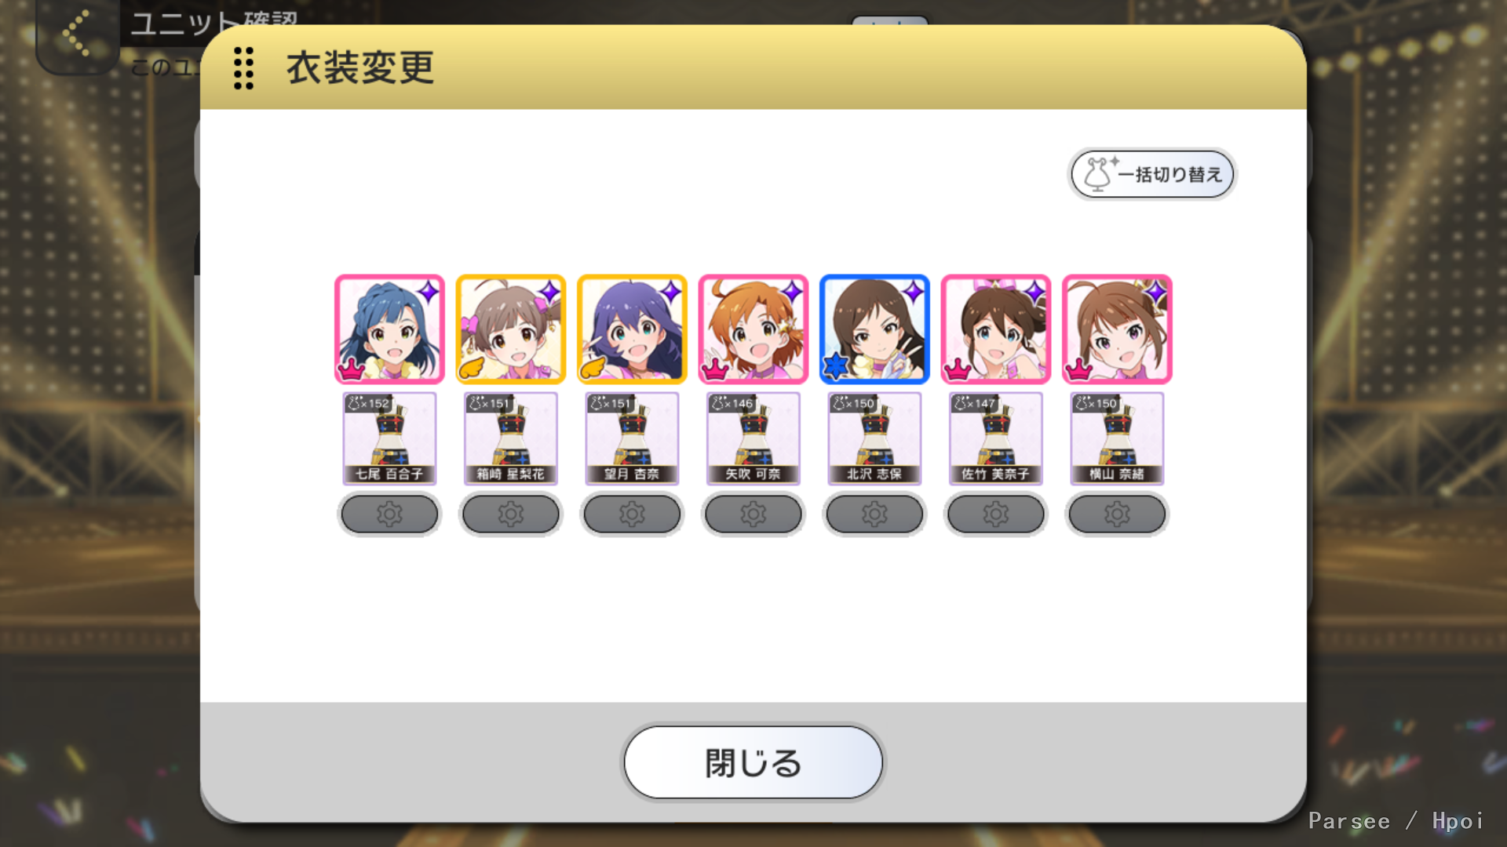The width and height of the screenshot is (1507, 847).
Task: Close the dialog with 閉じる button
Action: 753,762
